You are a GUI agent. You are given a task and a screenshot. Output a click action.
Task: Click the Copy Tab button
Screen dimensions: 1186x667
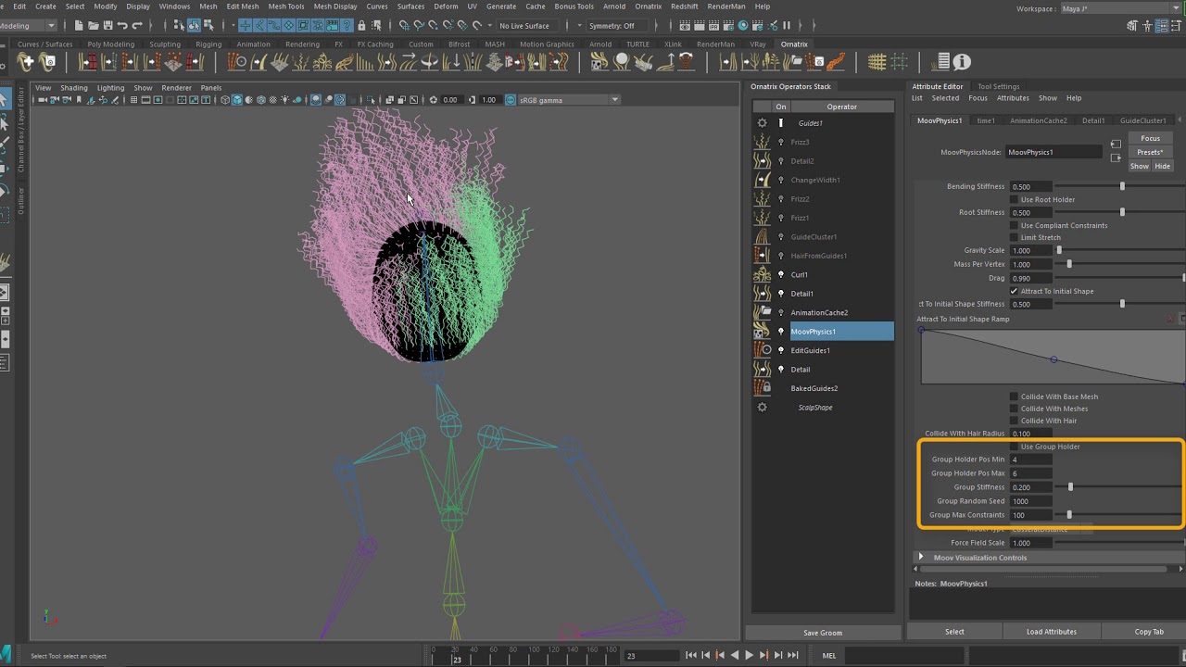(x=1149, y=632)
